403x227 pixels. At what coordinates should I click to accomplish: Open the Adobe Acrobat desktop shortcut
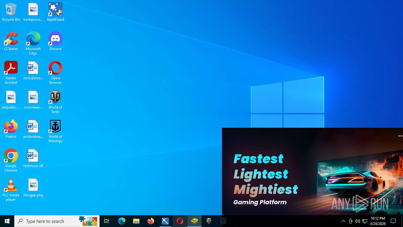[11, 73]
